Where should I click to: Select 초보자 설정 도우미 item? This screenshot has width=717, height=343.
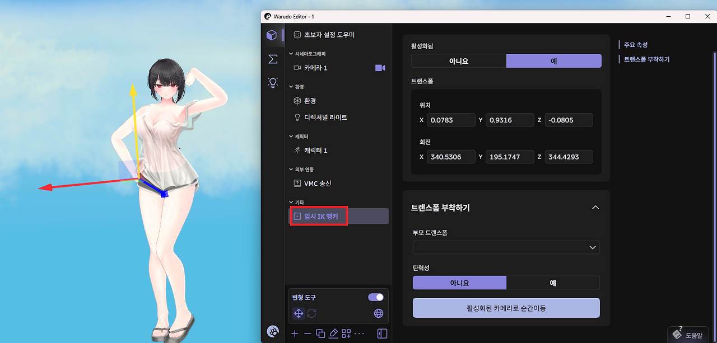[x=338, y=35]
